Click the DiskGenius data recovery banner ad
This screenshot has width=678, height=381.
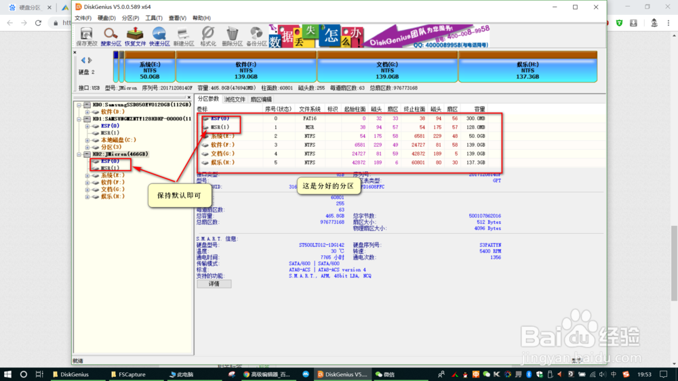(x=380, y=36)
